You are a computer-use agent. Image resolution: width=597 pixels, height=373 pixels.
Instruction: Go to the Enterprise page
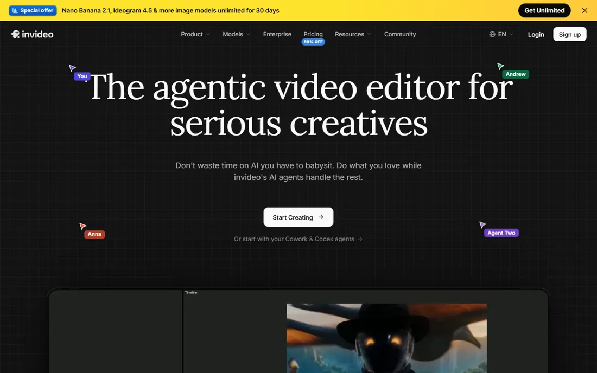point(277,34)
